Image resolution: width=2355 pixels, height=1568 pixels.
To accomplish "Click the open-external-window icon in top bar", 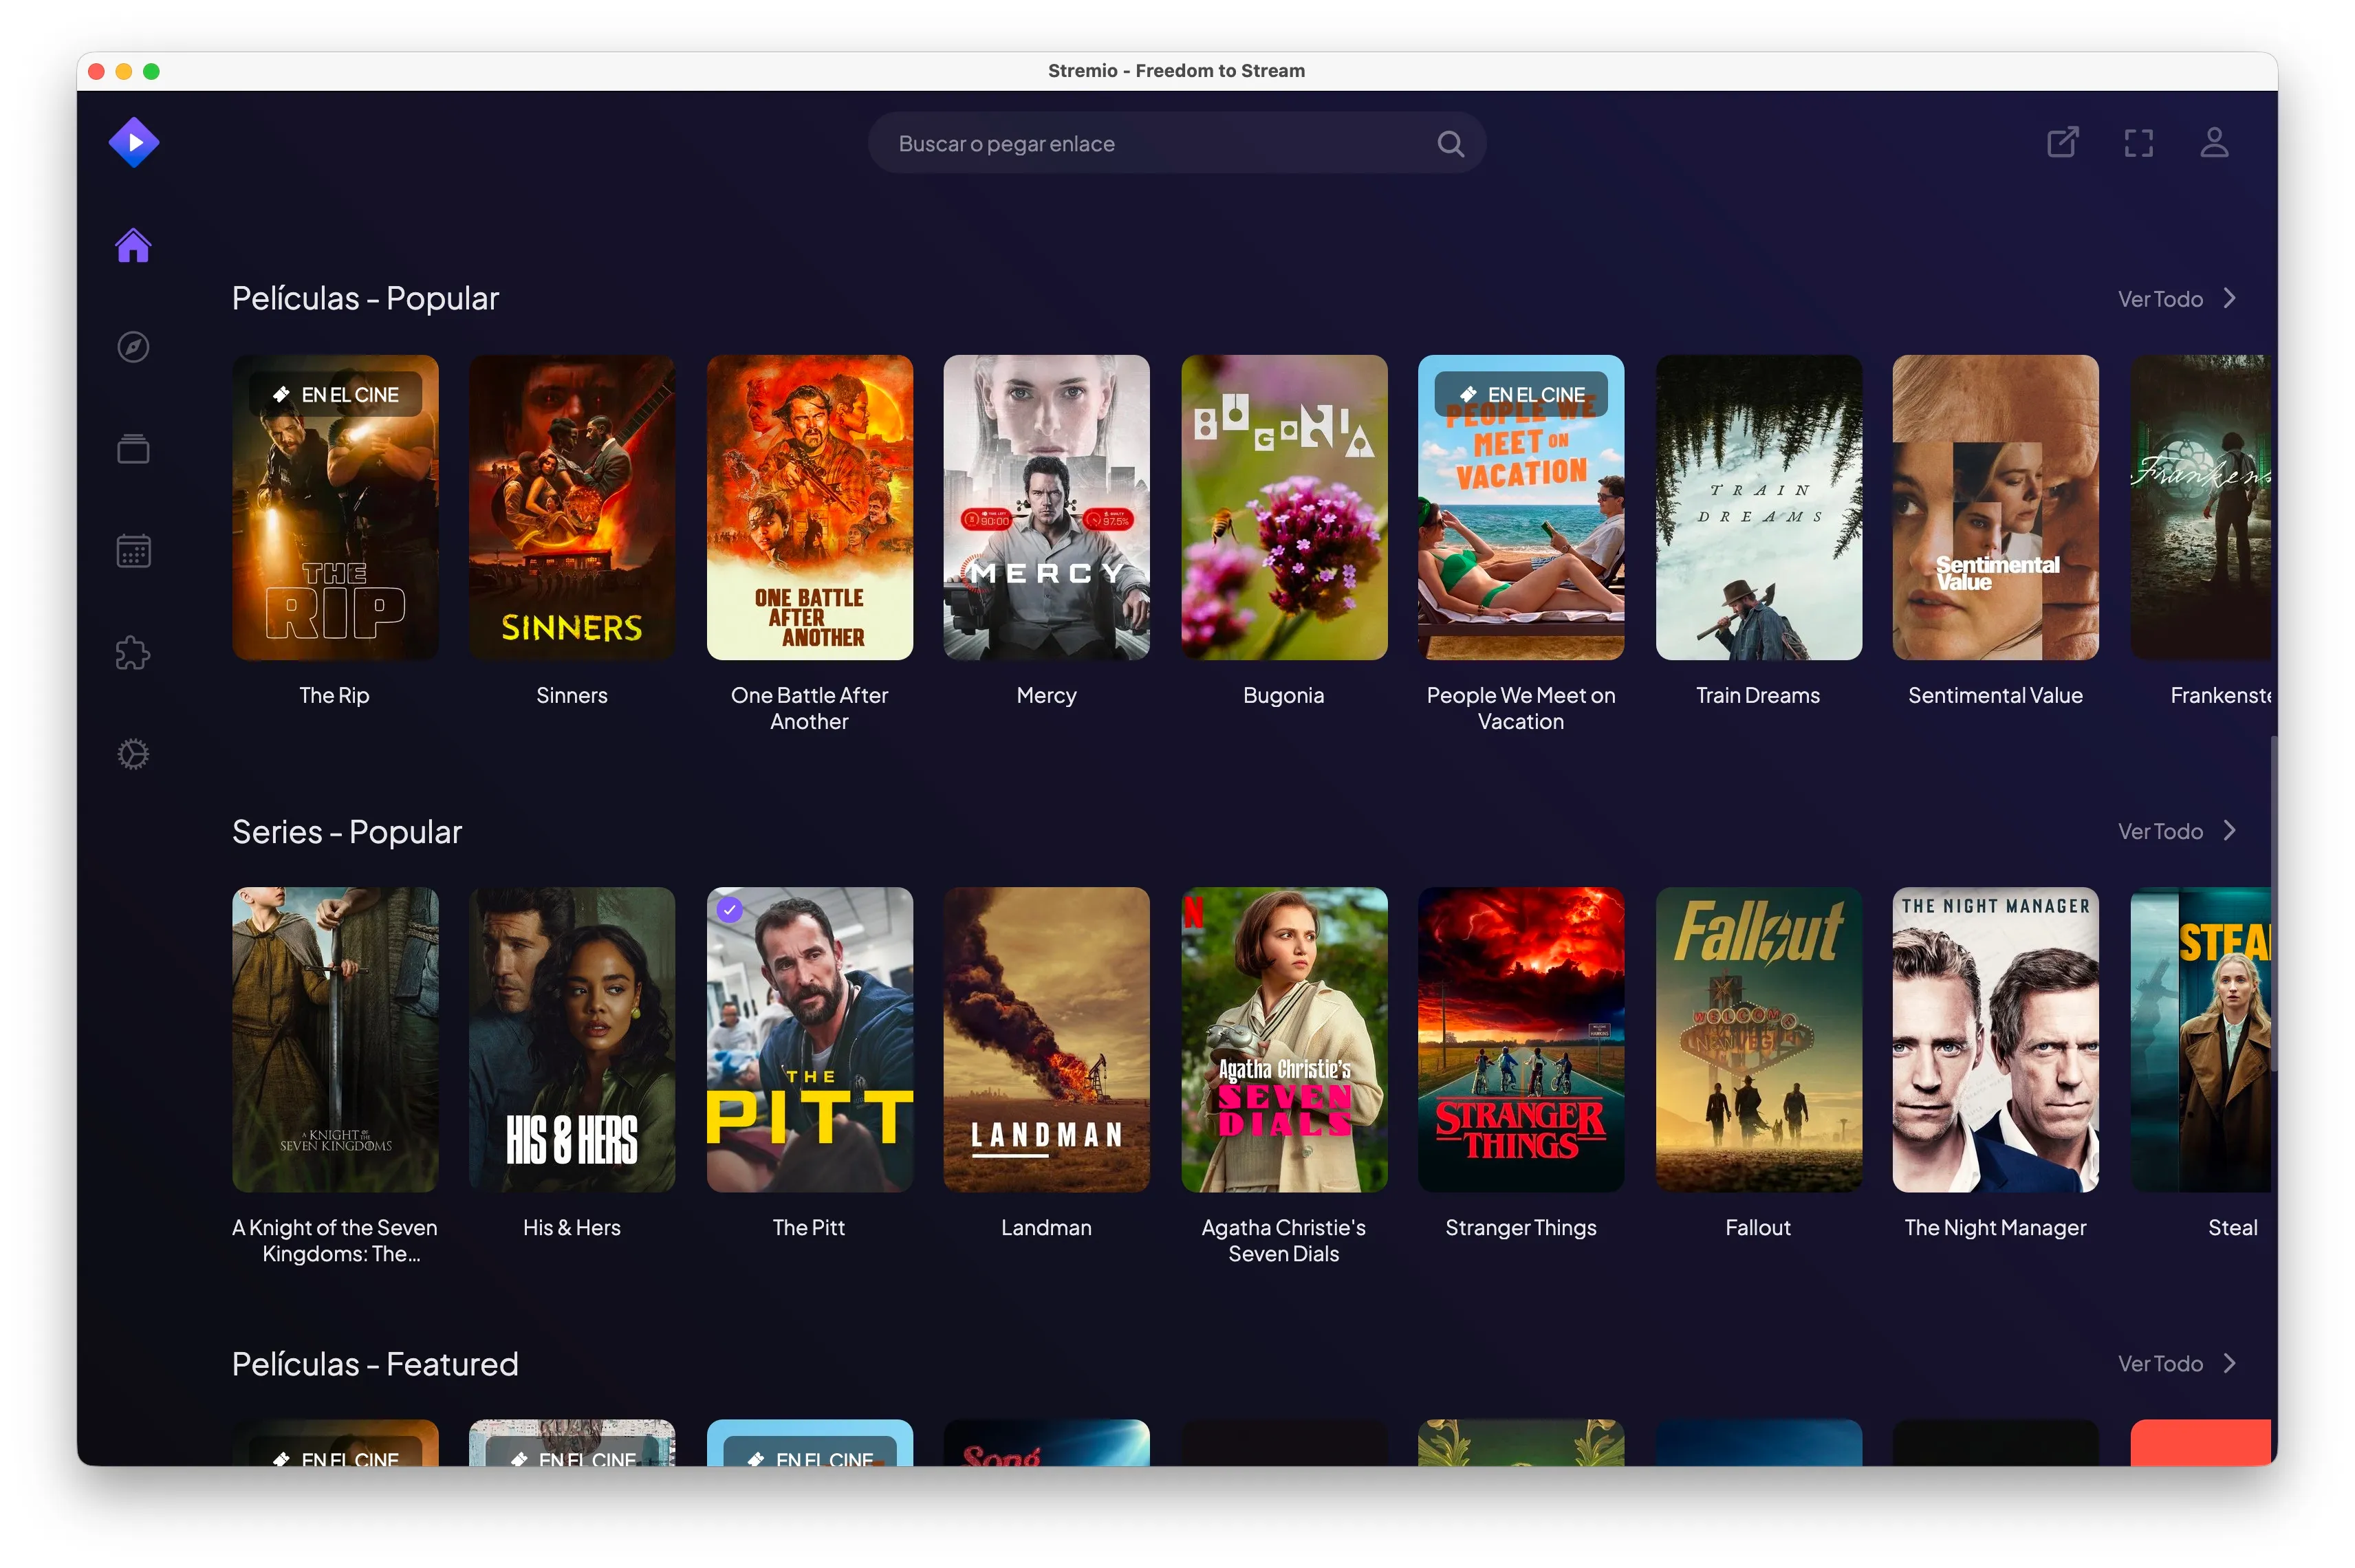I will pyautogui.click(x=2062, y=142).
